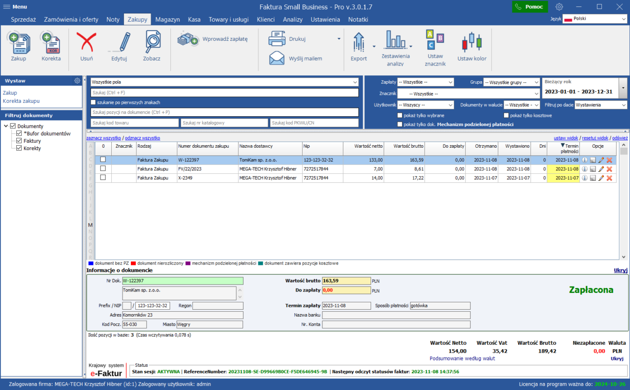The width and height of the screenshot is (630, 390).
Task: Switch to the Magazyn tab
Action: (x=167, y=19)
